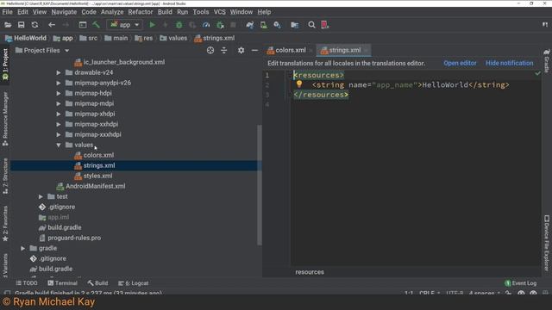552x310 pixels.
Task: Click the Attach Debugger to process icon
Action: (x=220, y=25)
